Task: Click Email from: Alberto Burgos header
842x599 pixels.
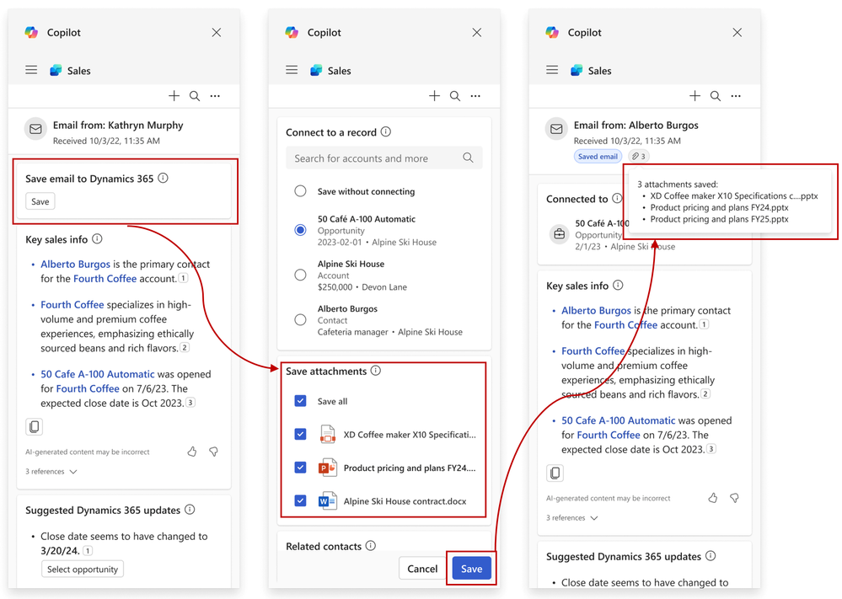Action: 636,125
